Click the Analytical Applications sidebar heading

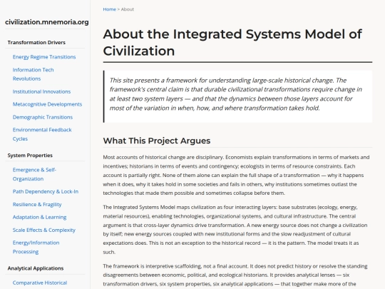click(x=36, y=268)
